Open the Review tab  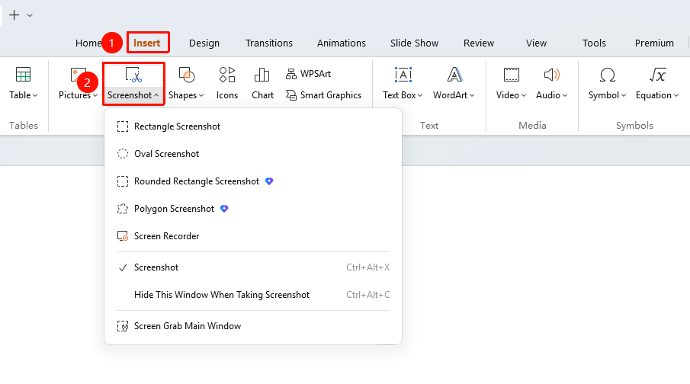point(479,43)
